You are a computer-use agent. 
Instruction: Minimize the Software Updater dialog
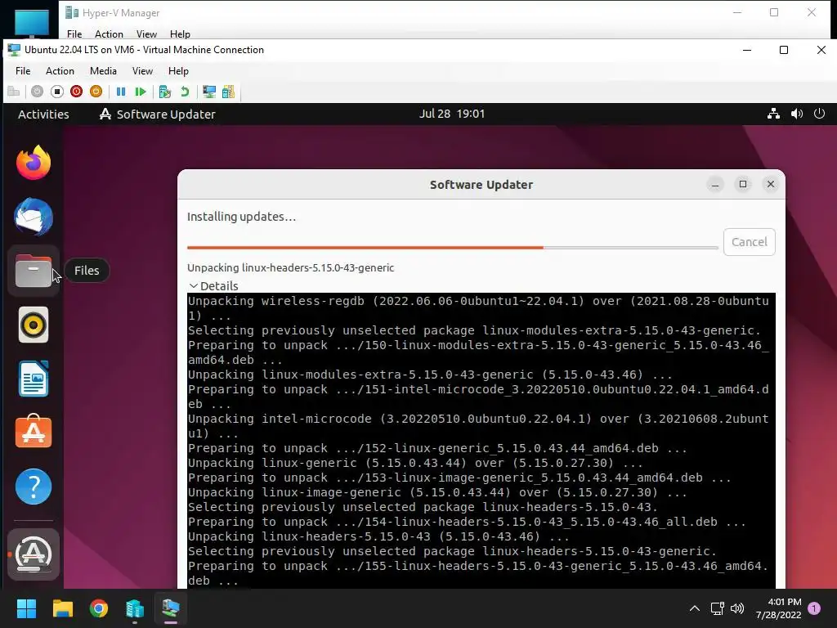(x=714, y=184)
